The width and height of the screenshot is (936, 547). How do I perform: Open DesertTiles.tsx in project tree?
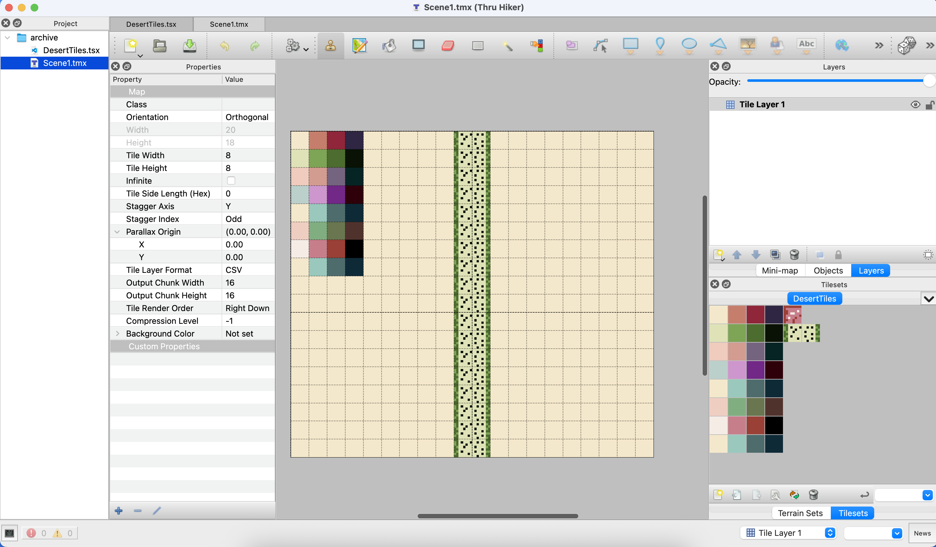coord(71,50)
